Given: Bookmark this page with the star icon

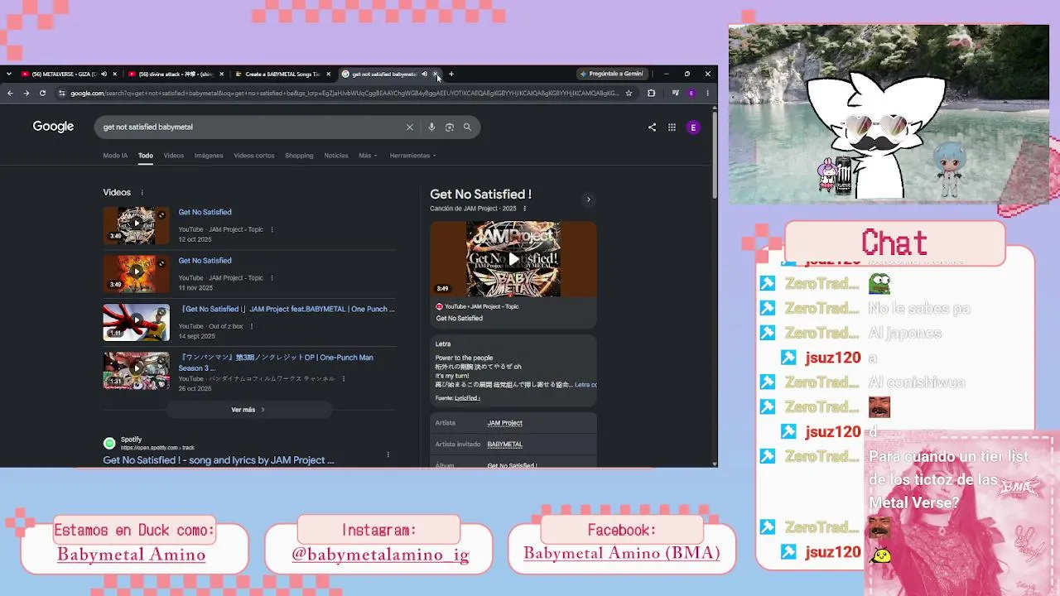Looking at the screenshot, I should coord(629,94).
